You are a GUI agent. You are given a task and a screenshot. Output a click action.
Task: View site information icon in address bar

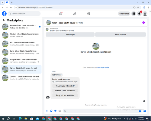tap(16, 7)
